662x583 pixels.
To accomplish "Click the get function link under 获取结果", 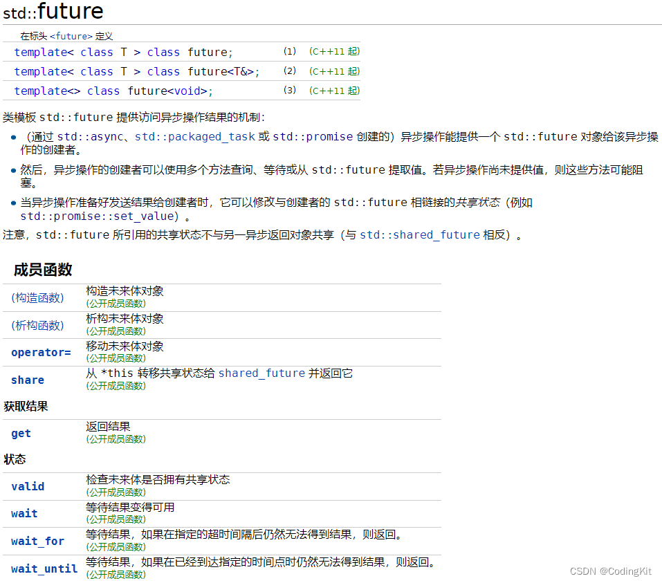I will (21, 433).
